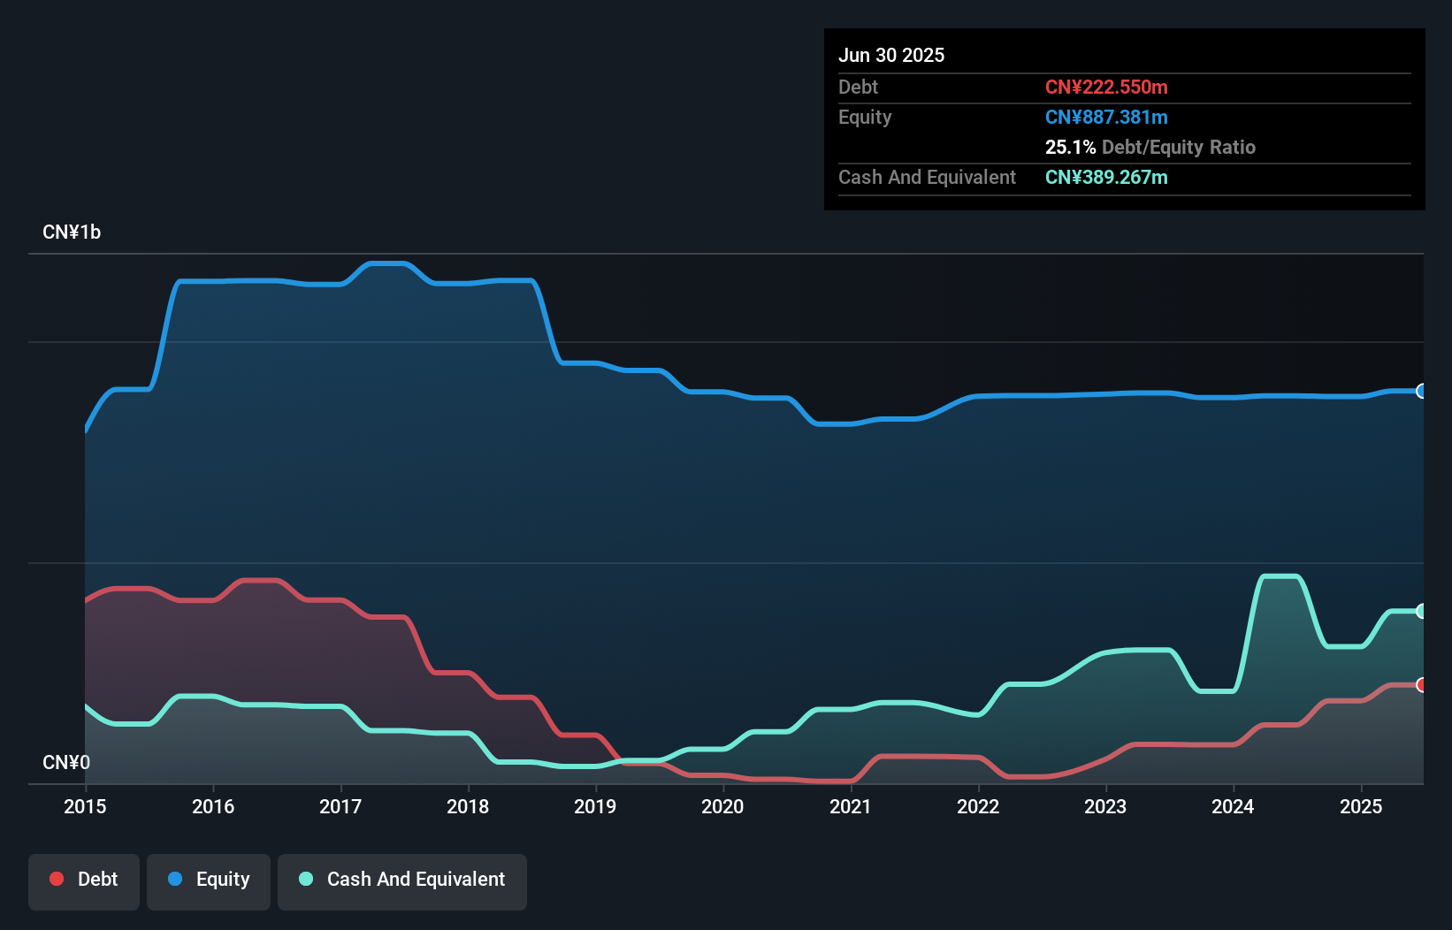Click the teal Cash And Equivalent legend dot
The width and height of the screenshot is (1452, 930).
(x=306, y=879)
